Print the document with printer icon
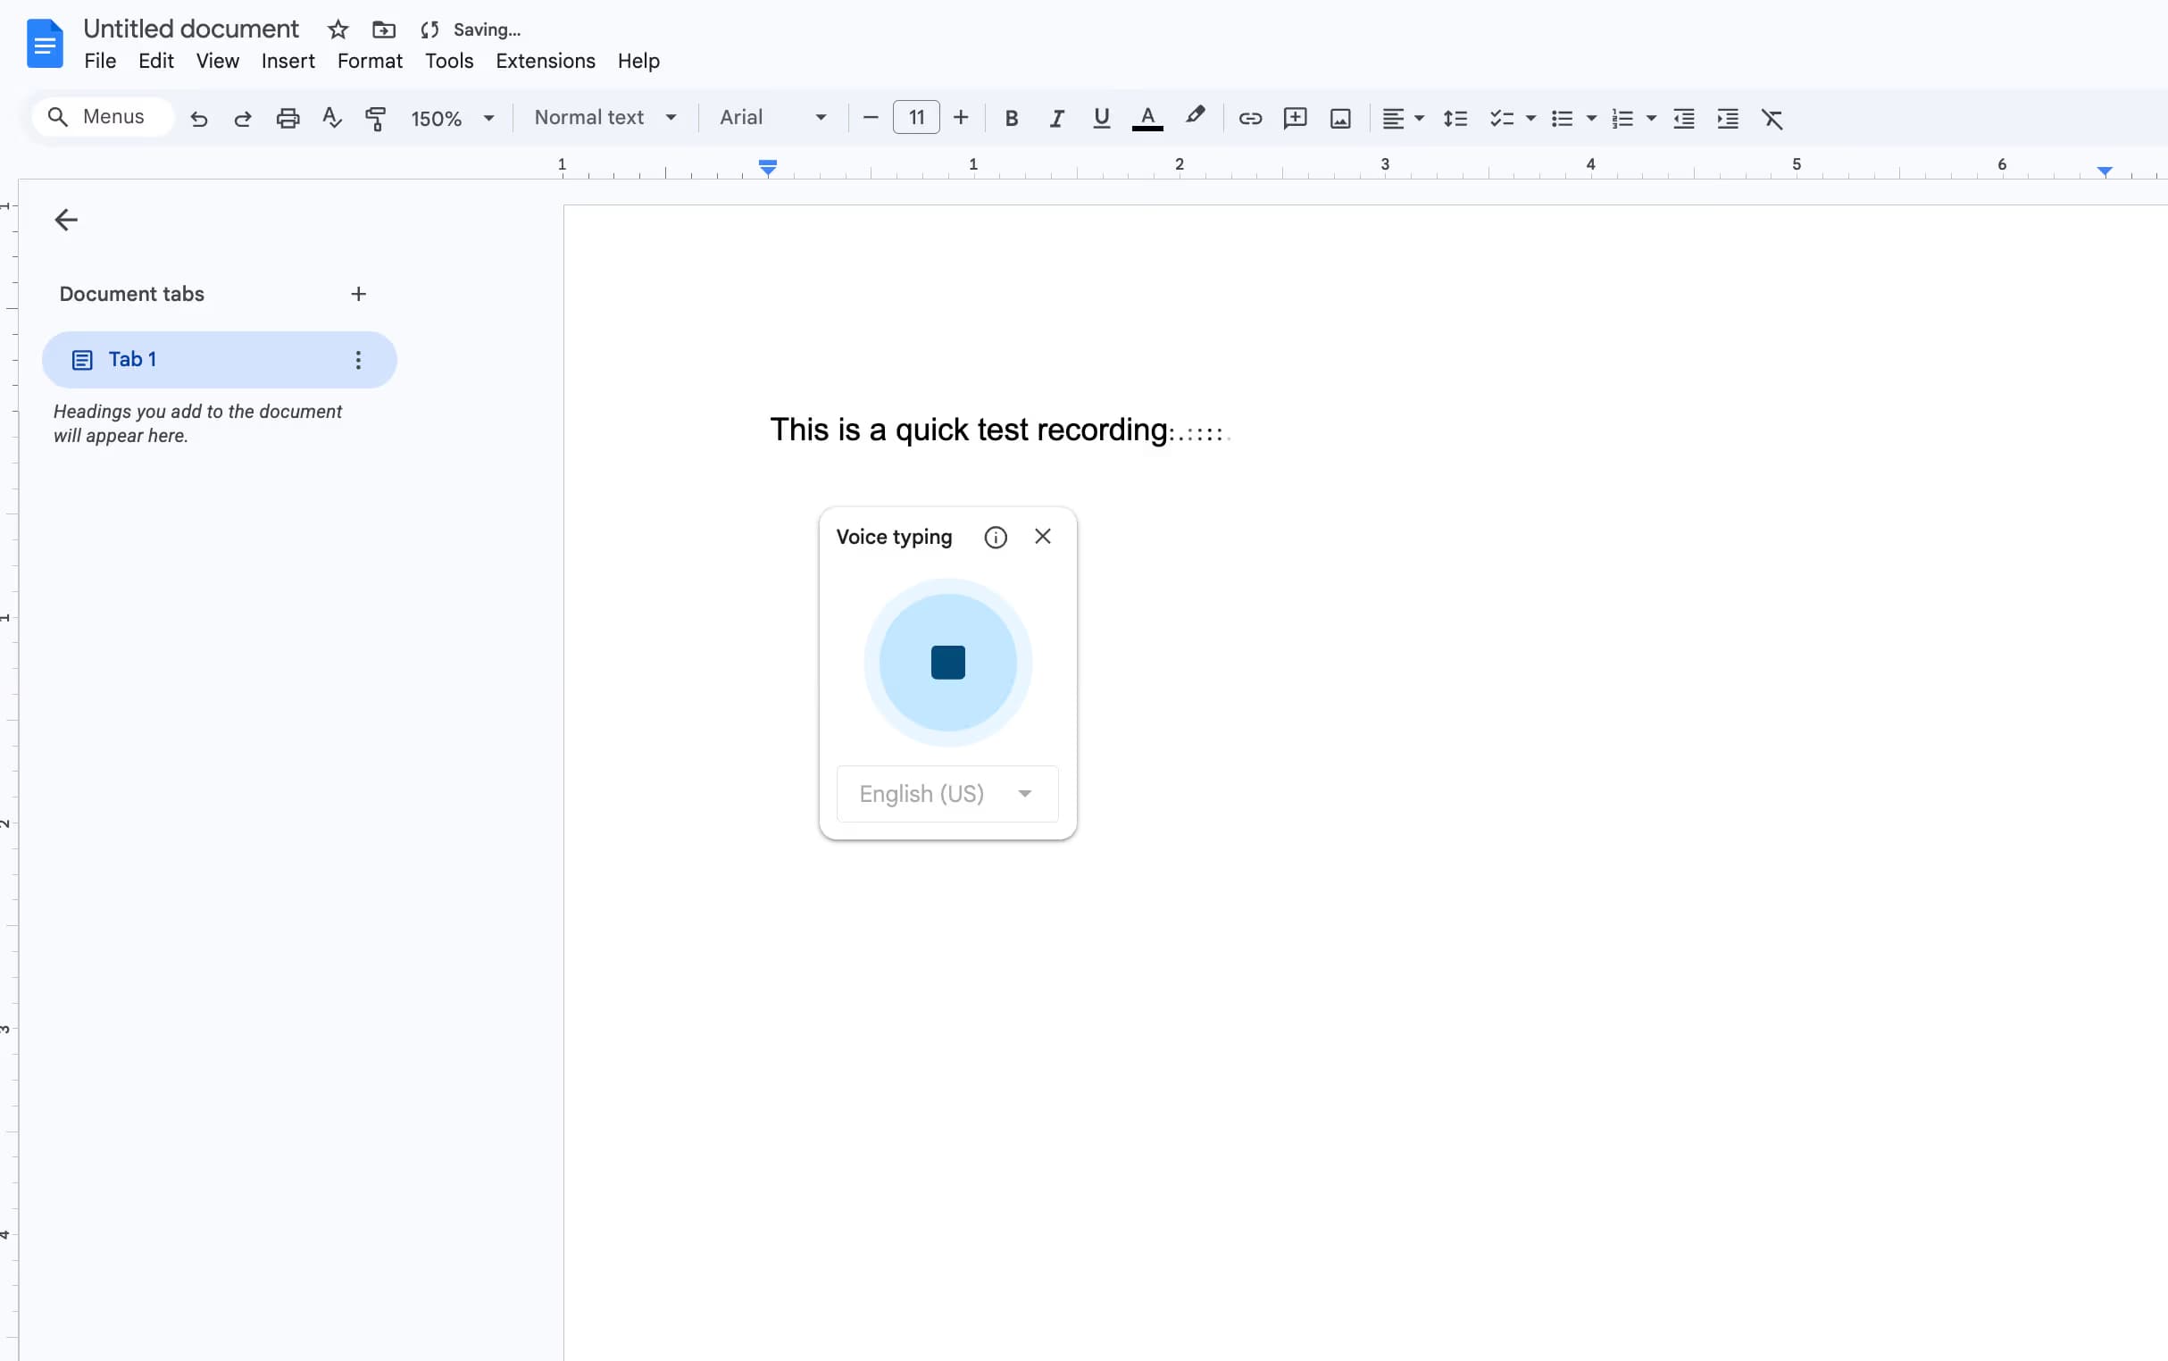This screenshot has width=2168, height=1361. point(288,118)
